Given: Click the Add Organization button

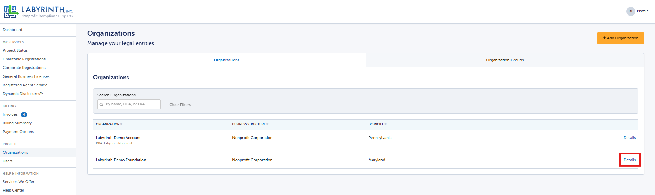Looking at the screenshot, I should click(621, 38).
